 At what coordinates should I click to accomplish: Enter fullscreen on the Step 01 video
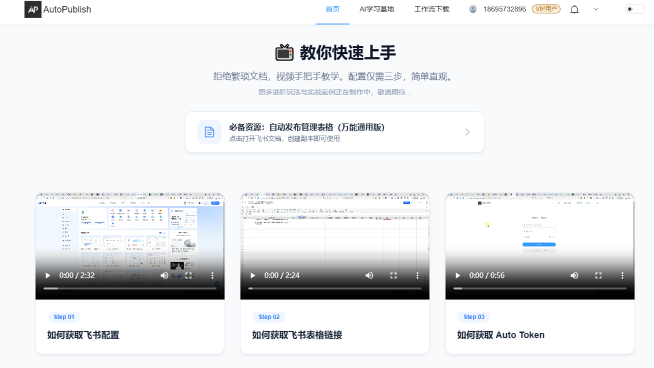pyautogui.click(x=188, y=275)
